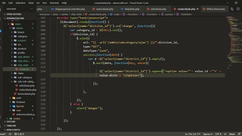This screenshot has height=136, width=242.
Task: Collapse the admin folder
Action: [x=20, y=28]
